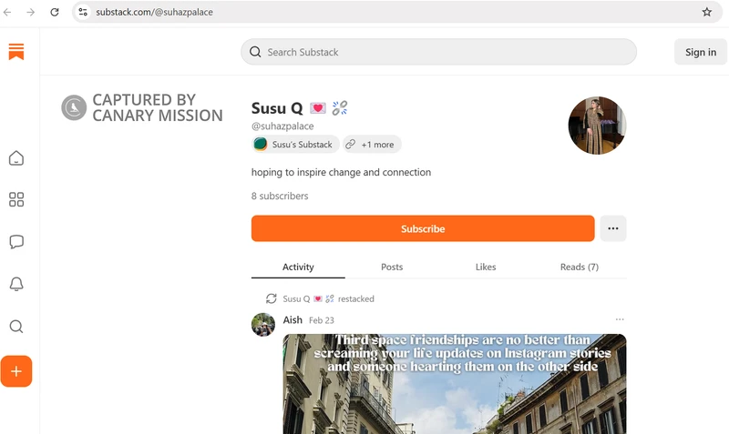This screenshot has width=729, height=434.
Task: Open notifications bell in sidebar
Action: click(16, 284)
